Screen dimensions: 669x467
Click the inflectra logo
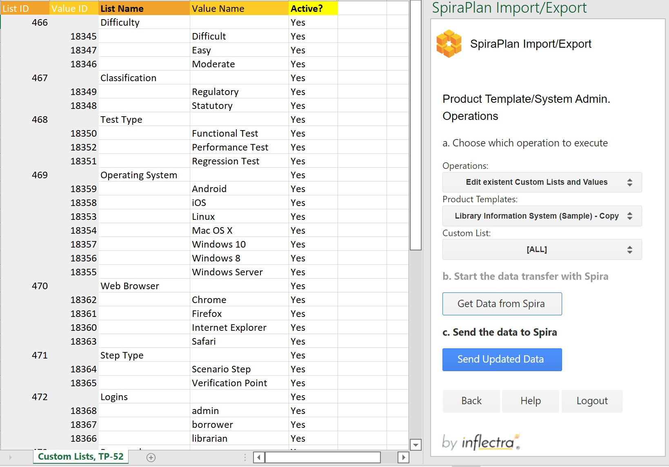click(x=481, y=442)
